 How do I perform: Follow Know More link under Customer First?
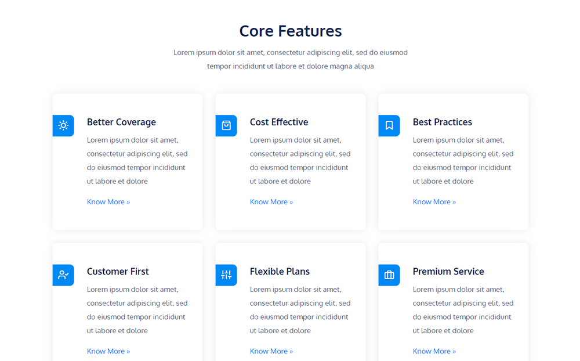(108, 351)
